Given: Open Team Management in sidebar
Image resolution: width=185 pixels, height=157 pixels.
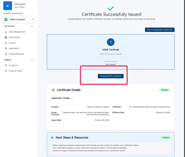Looking at the screenshot, I should coord(17,32).
